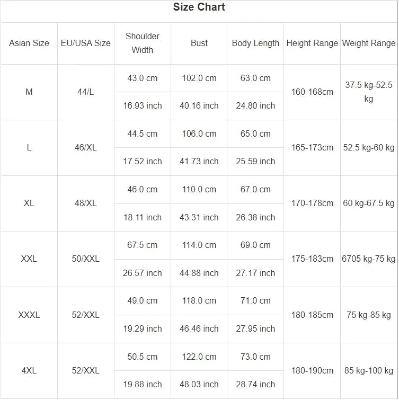399x400 pixels.
Task: Select the 67.5 cm shoulder width cell
Action: 143,245
